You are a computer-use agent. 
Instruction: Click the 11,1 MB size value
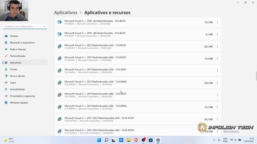209,34
